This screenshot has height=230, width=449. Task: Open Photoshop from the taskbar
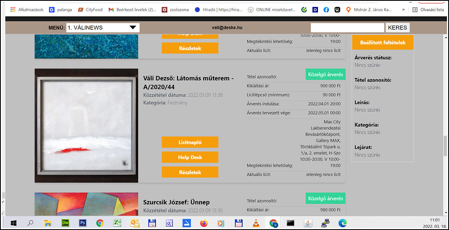[x=82, y=223]
